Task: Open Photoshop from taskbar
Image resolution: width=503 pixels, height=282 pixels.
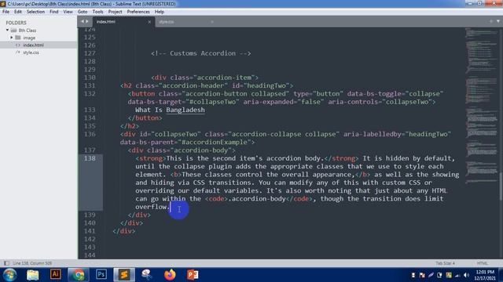Action: click(101, 275)
